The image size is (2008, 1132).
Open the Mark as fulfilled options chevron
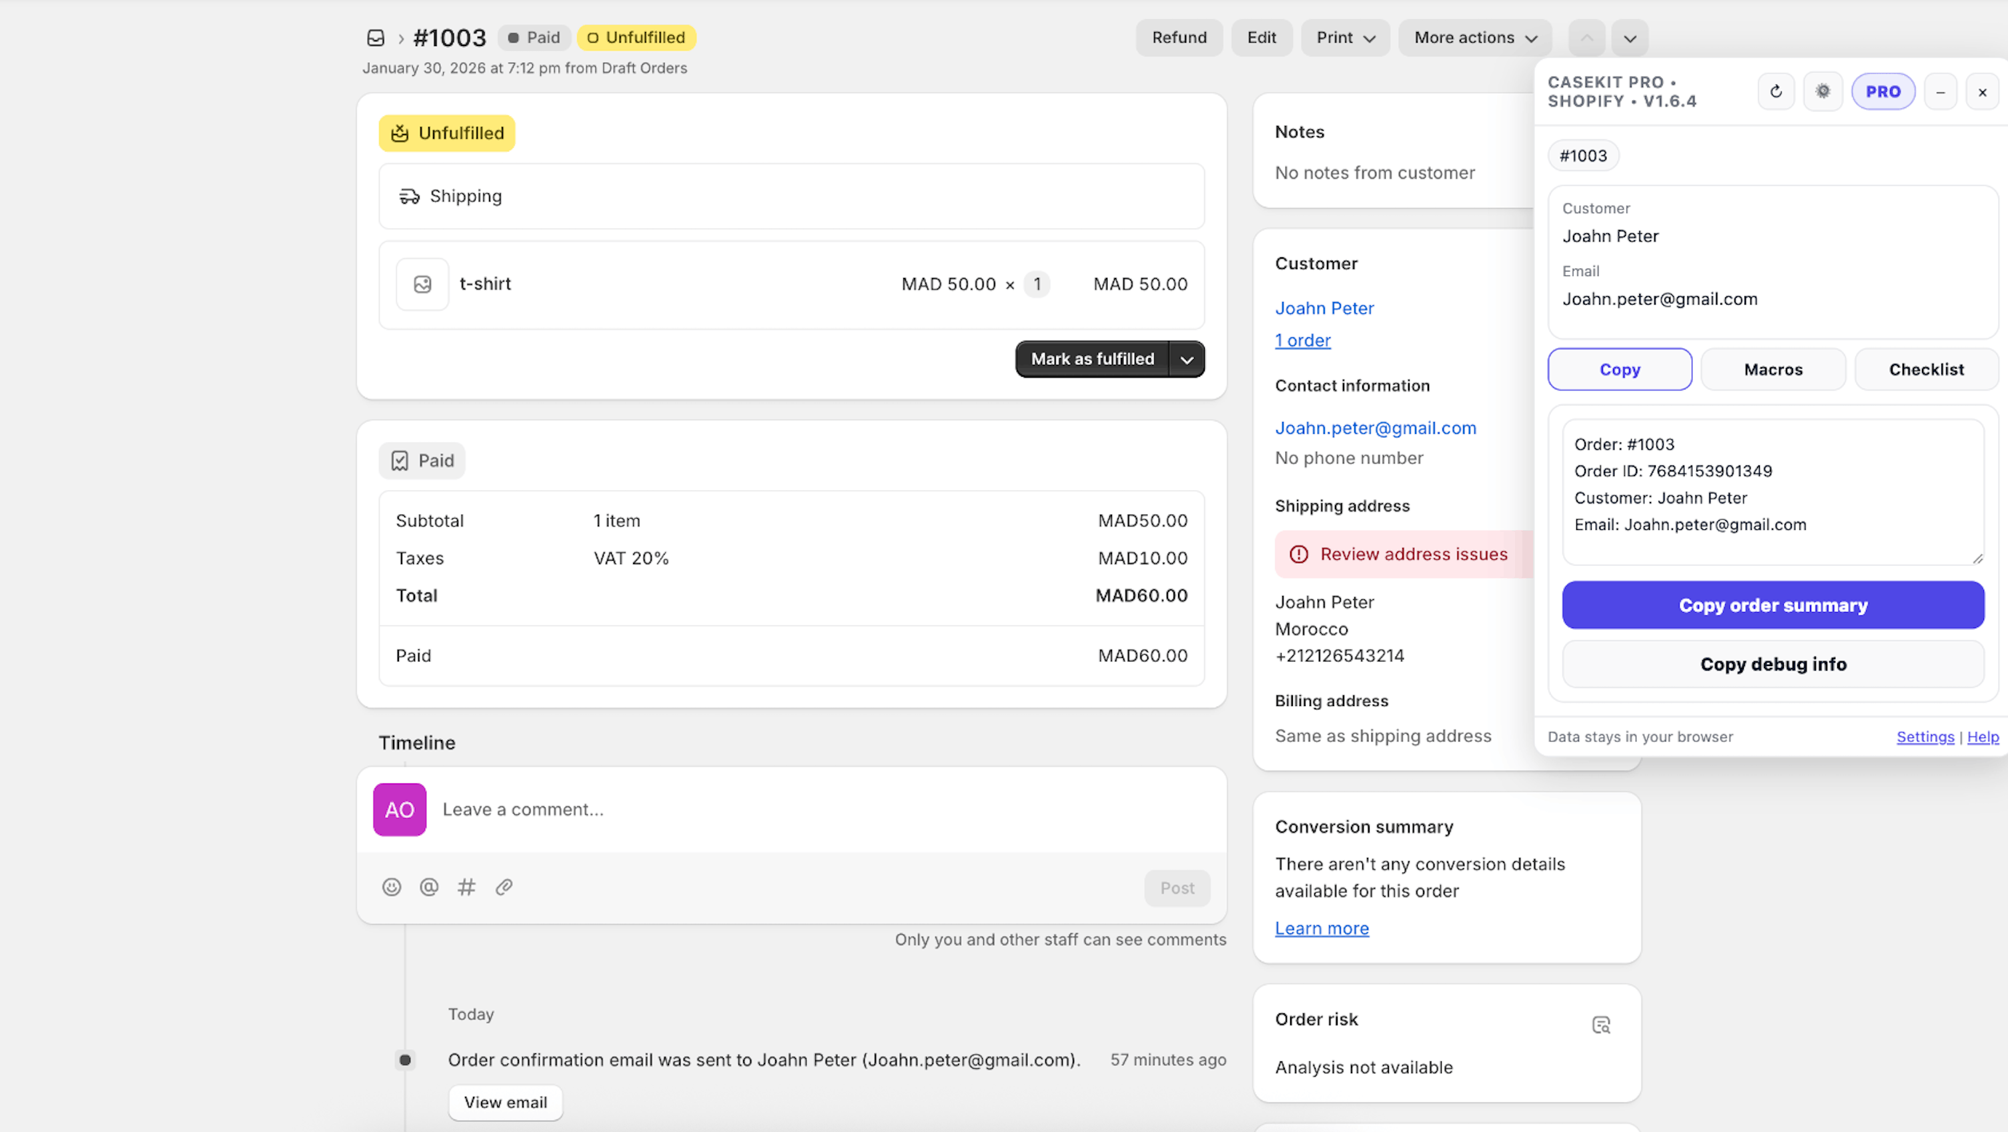(1186, 359)
